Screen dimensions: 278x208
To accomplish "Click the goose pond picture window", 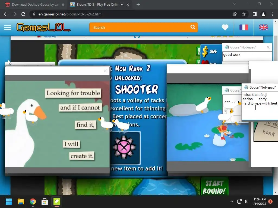I will click(x=207, y=122).
